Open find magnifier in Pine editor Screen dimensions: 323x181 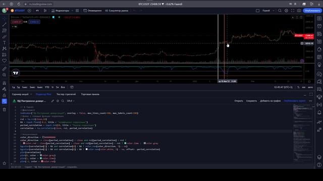[63, 101]
